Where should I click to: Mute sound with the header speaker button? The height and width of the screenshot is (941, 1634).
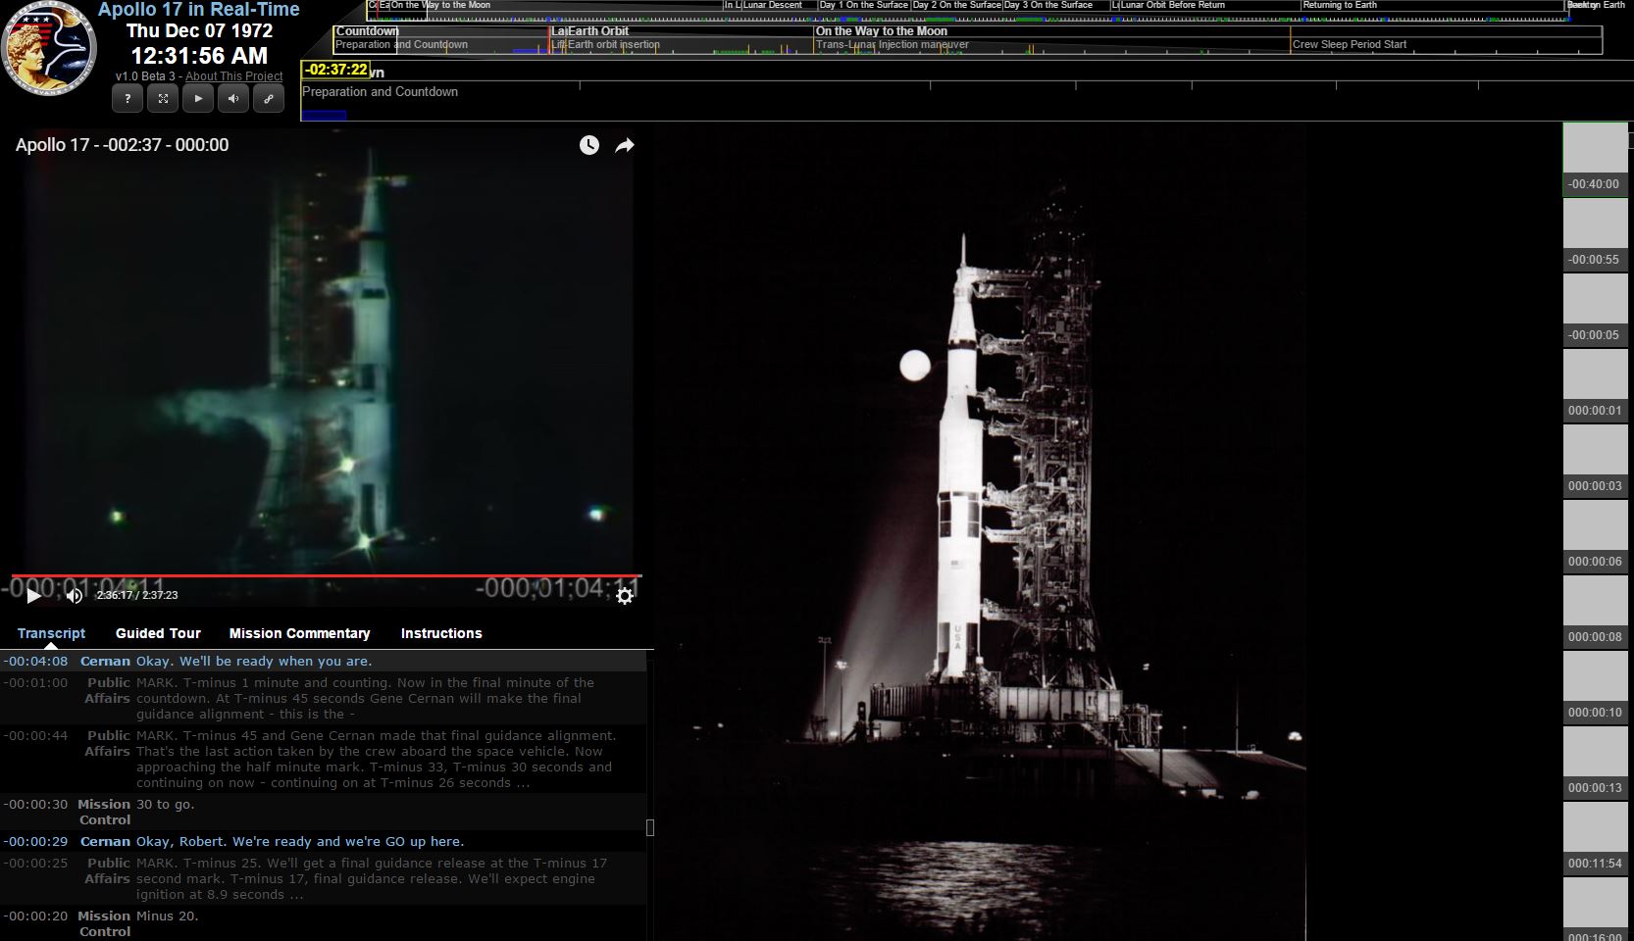click(233, 98)
